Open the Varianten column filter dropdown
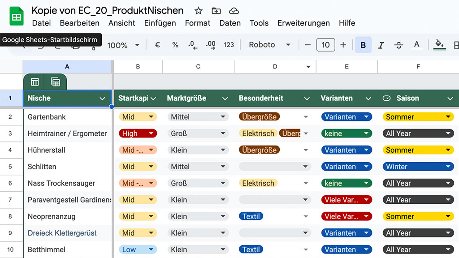Screen dimensions: 459x258 coord(368,99)
